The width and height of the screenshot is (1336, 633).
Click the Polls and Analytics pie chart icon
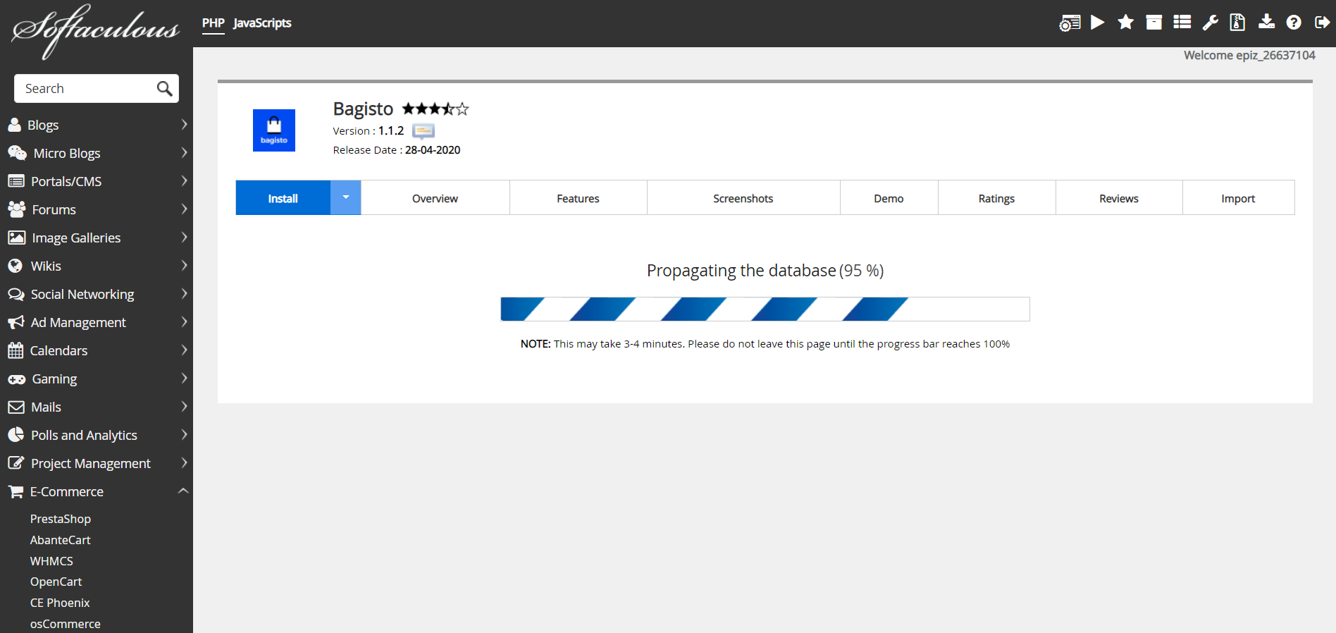16,435
